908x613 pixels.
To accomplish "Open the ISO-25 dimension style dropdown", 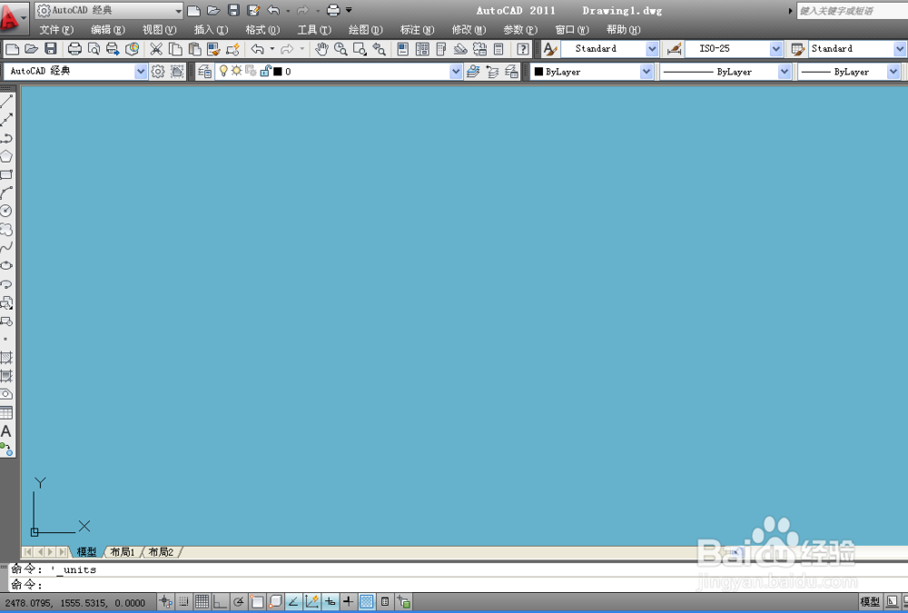I will point(776,49).
